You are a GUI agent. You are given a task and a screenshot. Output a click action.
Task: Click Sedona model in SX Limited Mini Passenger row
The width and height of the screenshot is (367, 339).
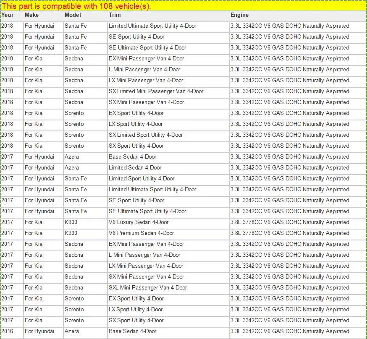(x=74, y=91)
